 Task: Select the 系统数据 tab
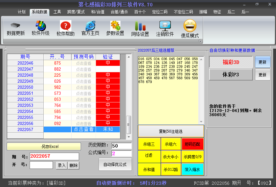40,12
